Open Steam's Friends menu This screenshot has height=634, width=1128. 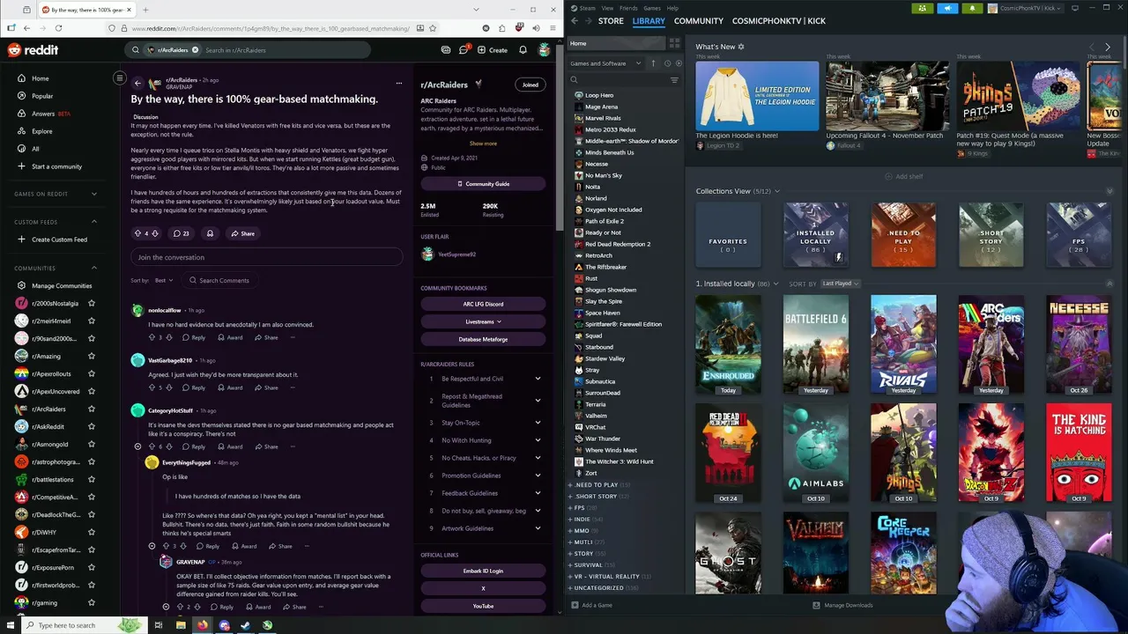628,8
